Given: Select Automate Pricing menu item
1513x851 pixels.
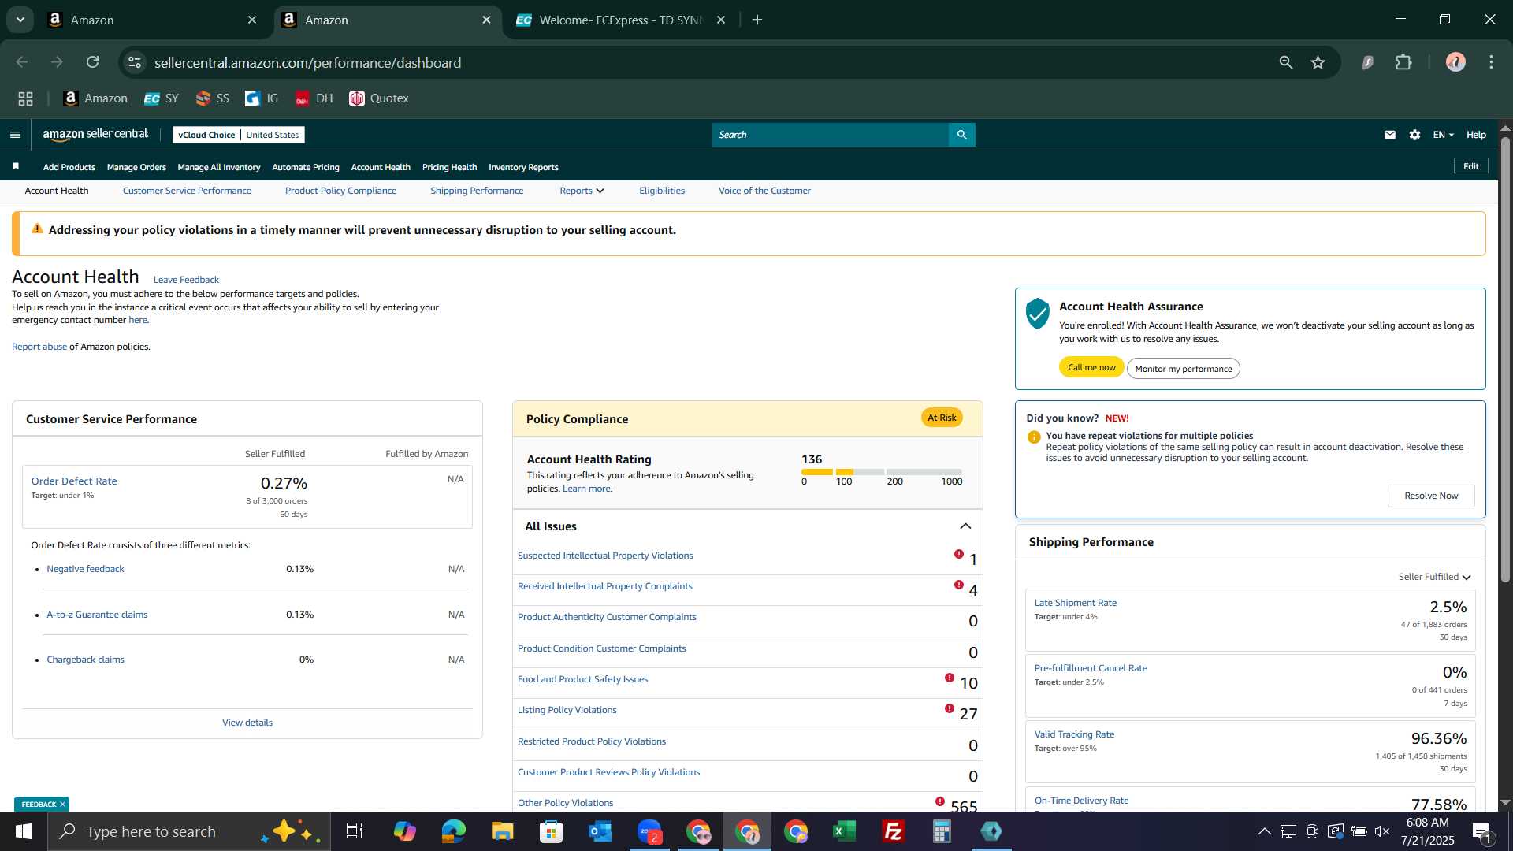Looking at the screenshot, I should [306, 167].
